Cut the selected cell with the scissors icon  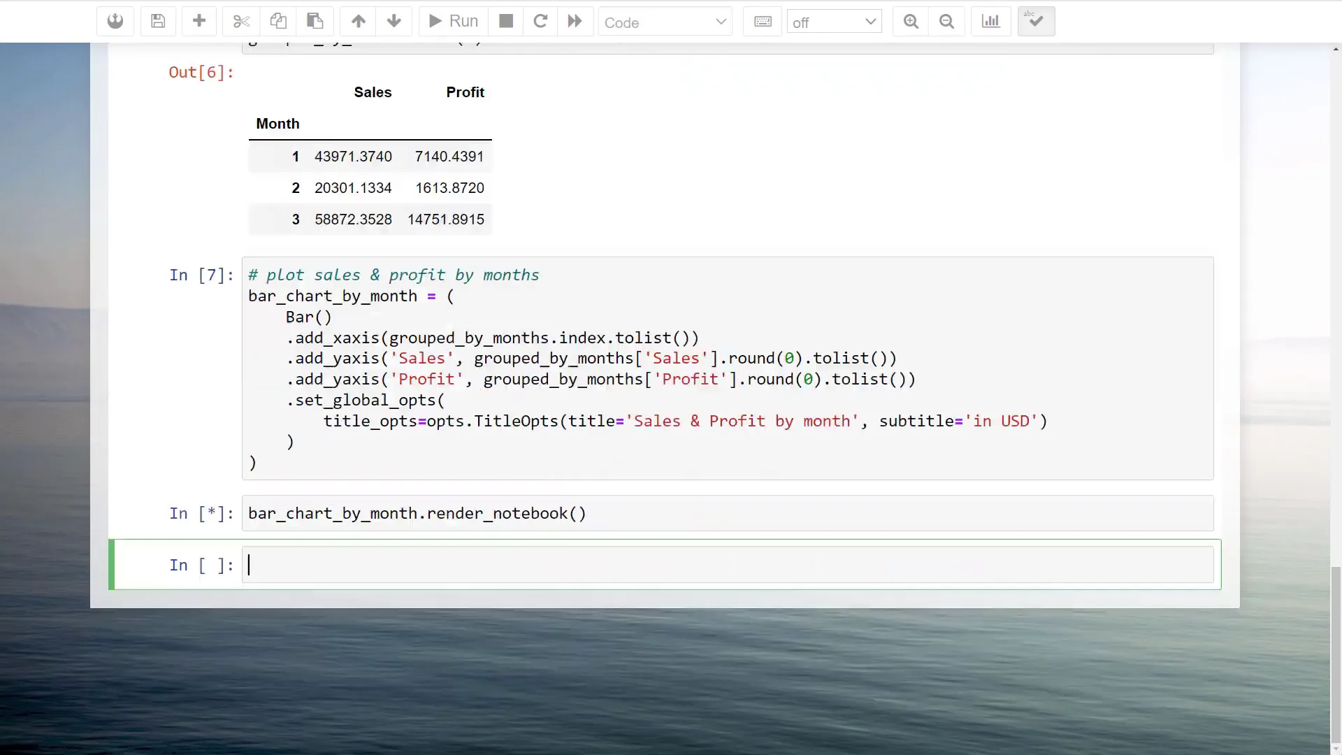(x=241, y=21)
